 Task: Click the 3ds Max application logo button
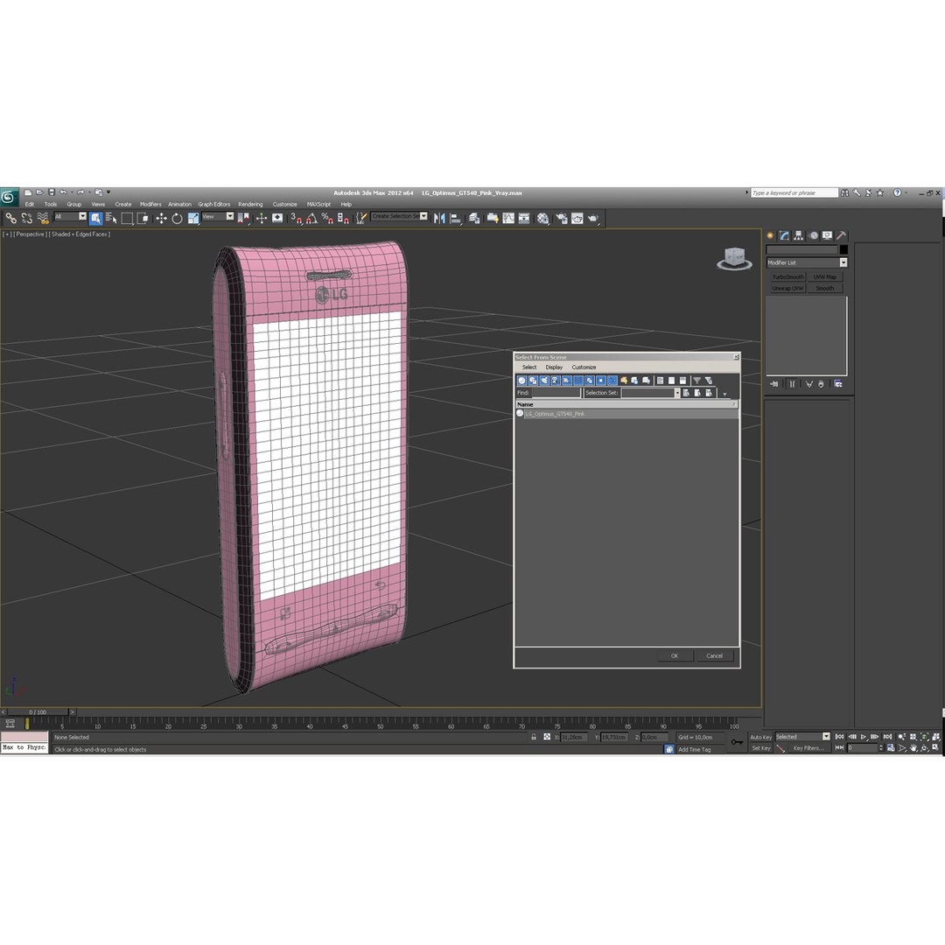(9, 197)
